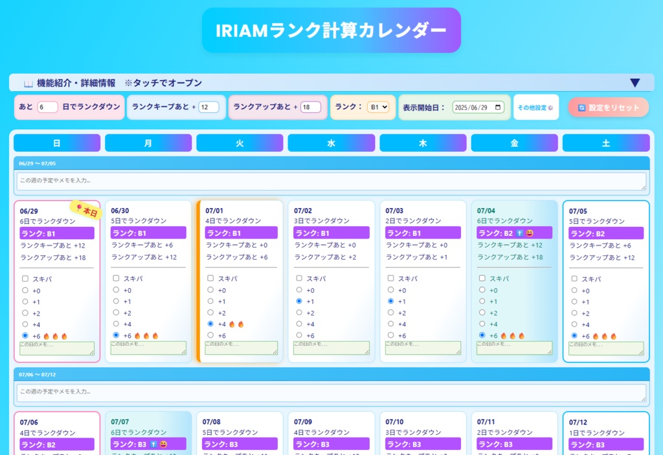Click the 07/05 daily memo box

point(606,348)
